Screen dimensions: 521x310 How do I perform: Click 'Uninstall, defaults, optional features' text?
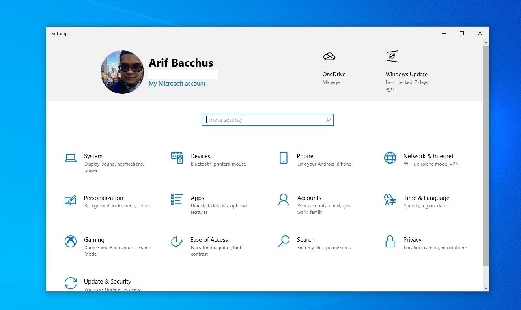(x=219, y=209)
